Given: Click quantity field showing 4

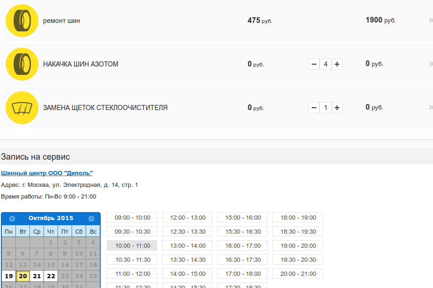Looking at the screenshot, I should pos(326,64).
